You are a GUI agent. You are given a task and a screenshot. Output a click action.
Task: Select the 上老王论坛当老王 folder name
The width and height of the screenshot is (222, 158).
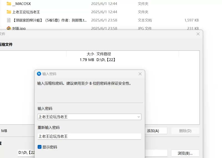pos(26,12)
